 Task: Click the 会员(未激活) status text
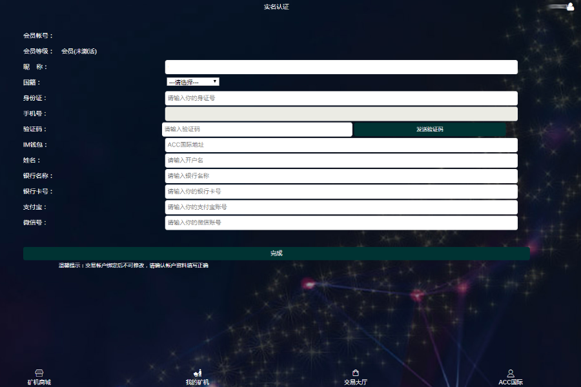pos(79,51)
